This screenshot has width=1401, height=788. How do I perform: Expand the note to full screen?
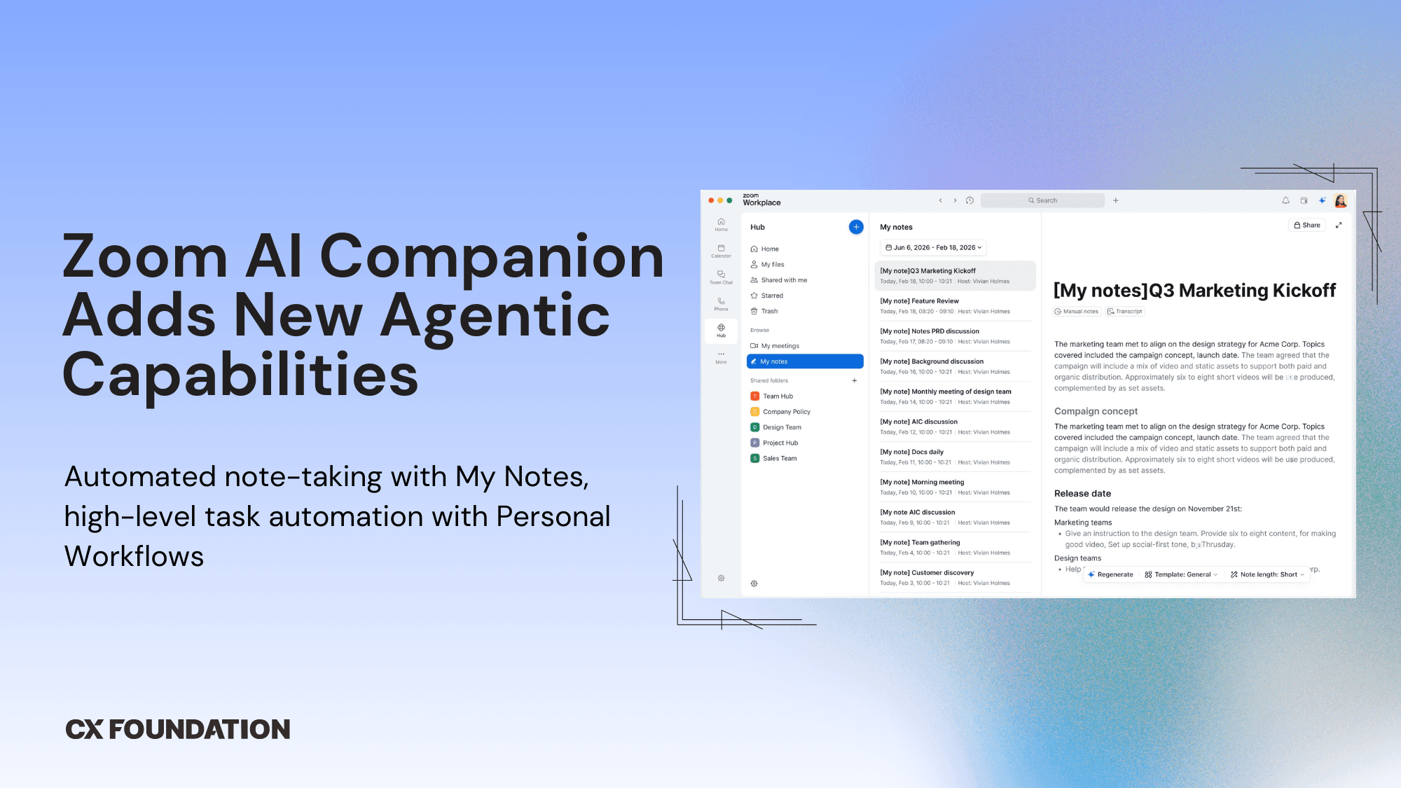(1339, 225)
